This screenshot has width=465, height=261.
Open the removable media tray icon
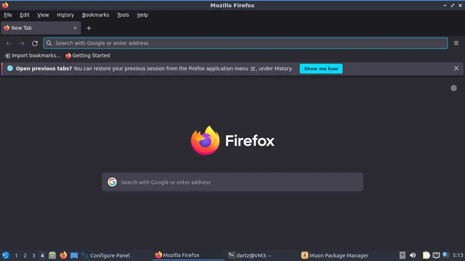(402, 255)
